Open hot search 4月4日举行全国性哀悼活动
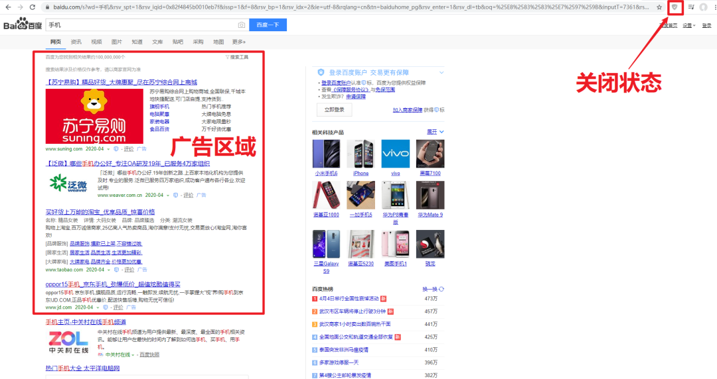Viewport: 717px width, 379px height. tap(349, 299)
